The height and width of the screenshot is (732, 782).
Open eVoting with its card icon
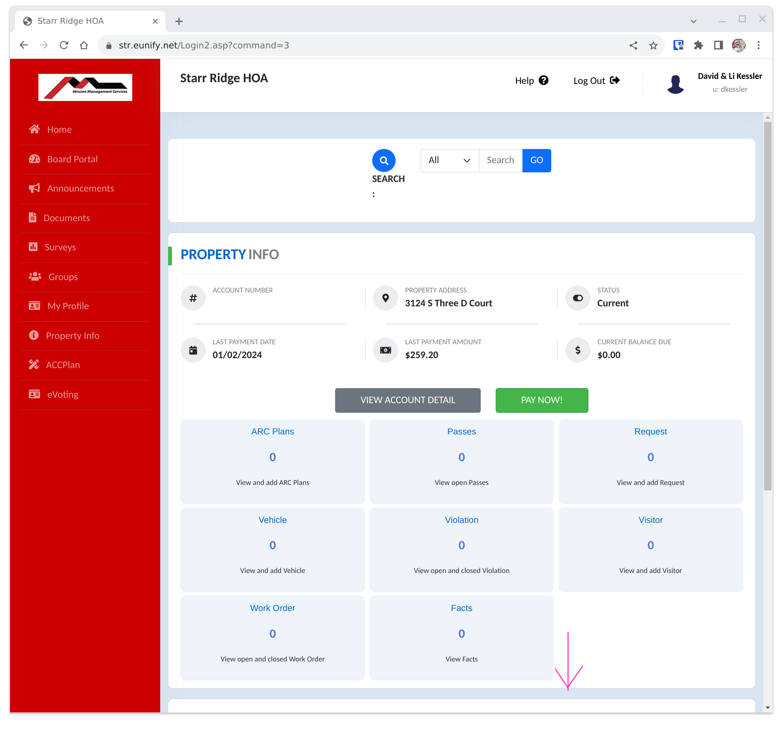[x=34, y=394]
